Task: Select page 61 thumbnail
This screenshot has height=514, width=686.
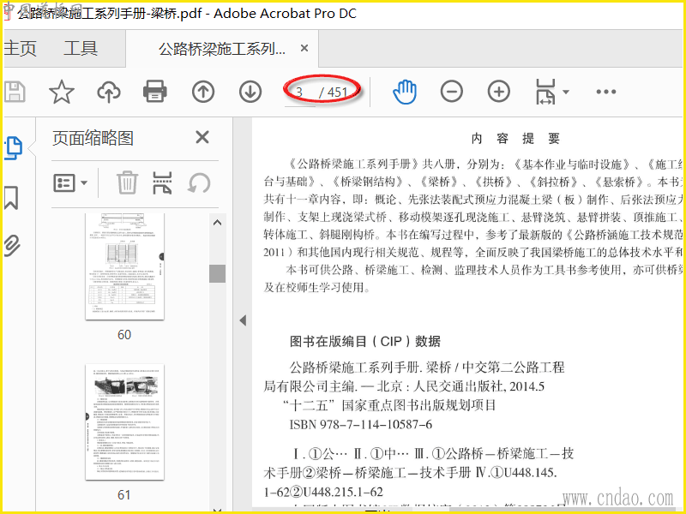Action: (124, 421)
